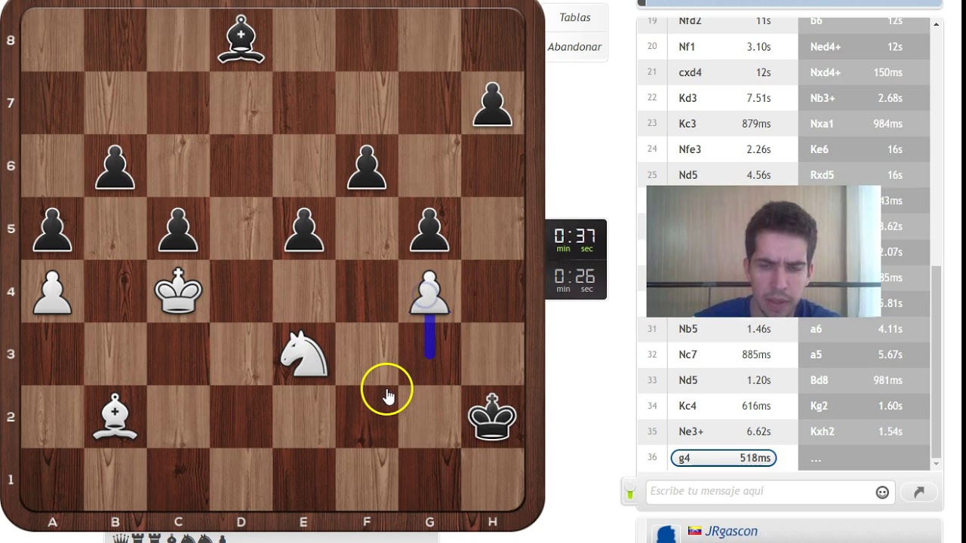Click the bottom clock showing 0:26
The height and width of the screenshot is (543, 966).
tap(575, 280)
